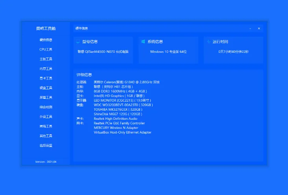Minimize the 图吧工具箱 window
This screenshot has width=288, height=195.
250,28
